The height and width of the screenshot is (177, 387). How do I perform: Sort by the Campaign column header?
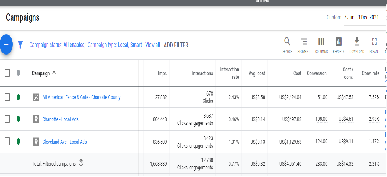[41, 73]
